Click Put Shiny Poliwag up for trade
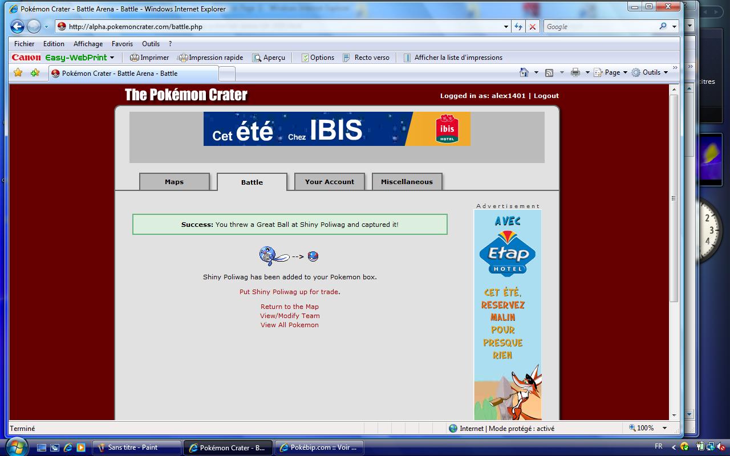The image size is (730, 456). click(x=289, y=292)
